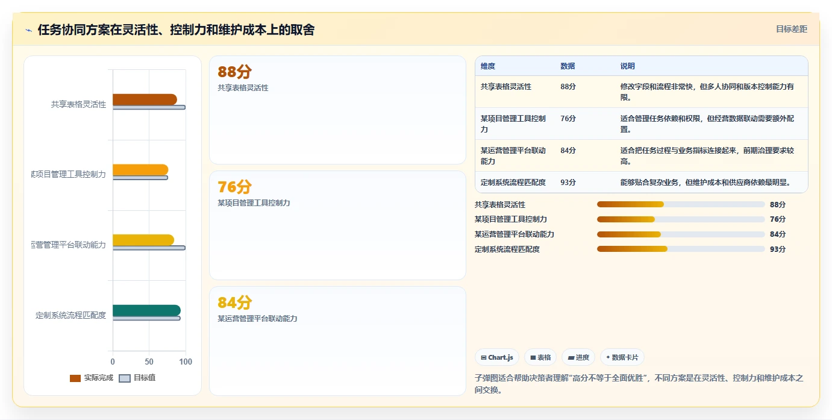Viewport: 832px width, 420px height.
Task: Click the 进度 tag chip
Action: [578, 357]
